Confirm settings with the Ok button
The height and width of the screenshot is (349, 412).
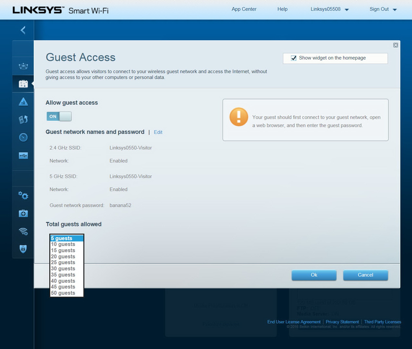(314, 275)
